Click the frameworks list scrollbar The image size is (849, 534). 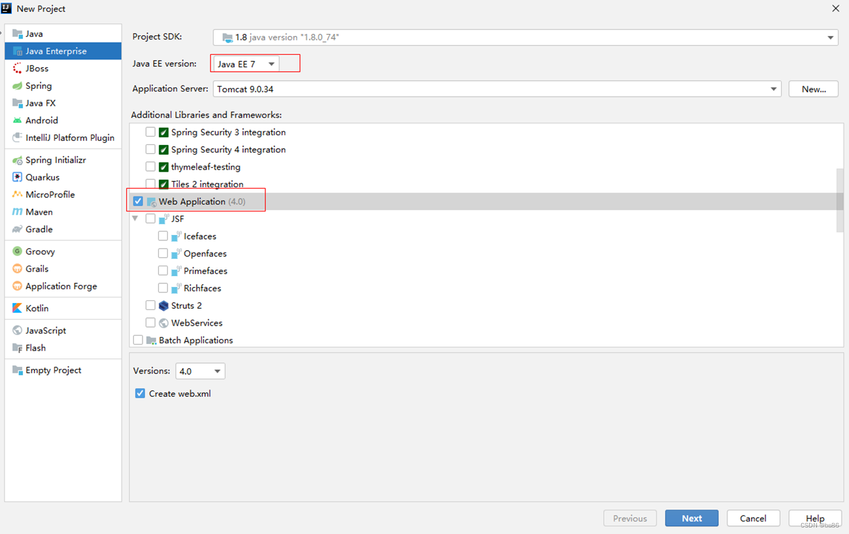pyautogui.click(x=840, y=200)
